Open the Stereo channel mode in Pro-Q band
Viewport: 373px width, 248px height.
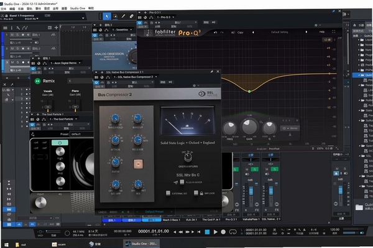(x=290, y=128)
